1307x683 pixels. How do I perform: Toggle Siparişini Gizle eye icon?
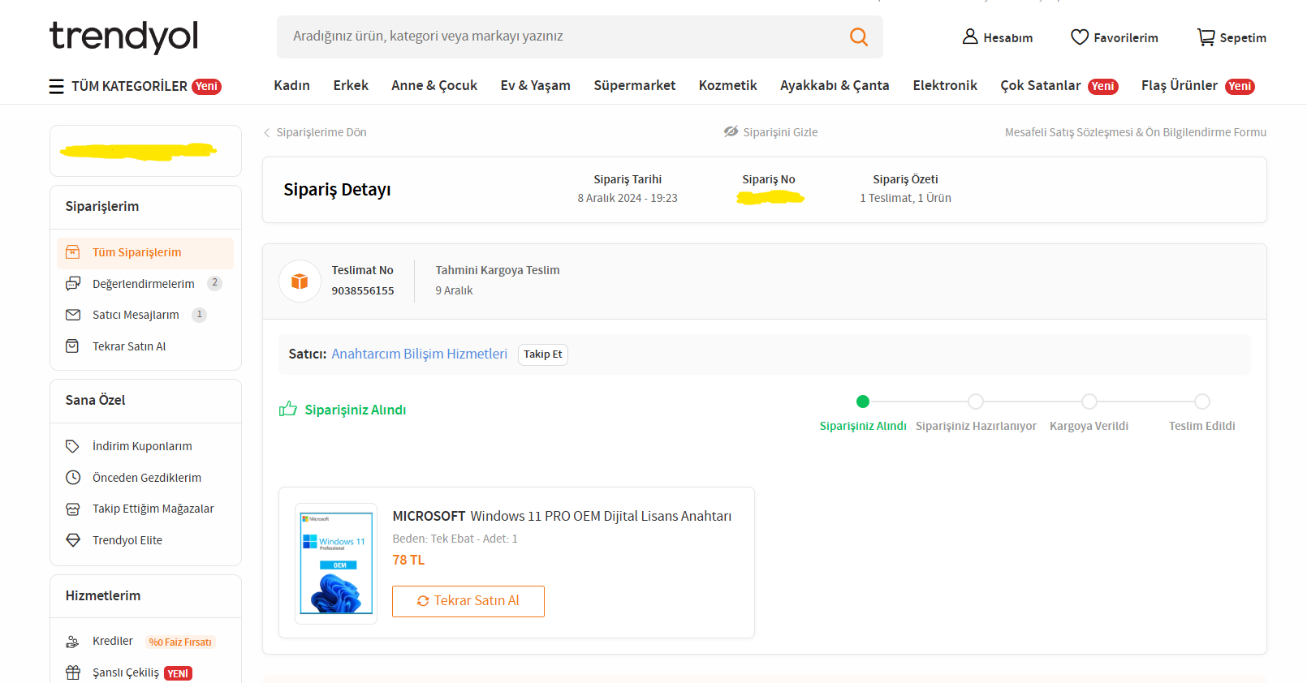click(731, 131)
